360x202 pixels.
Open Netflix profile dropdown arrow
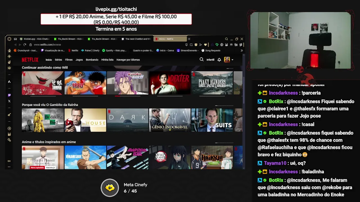(232, 60)
